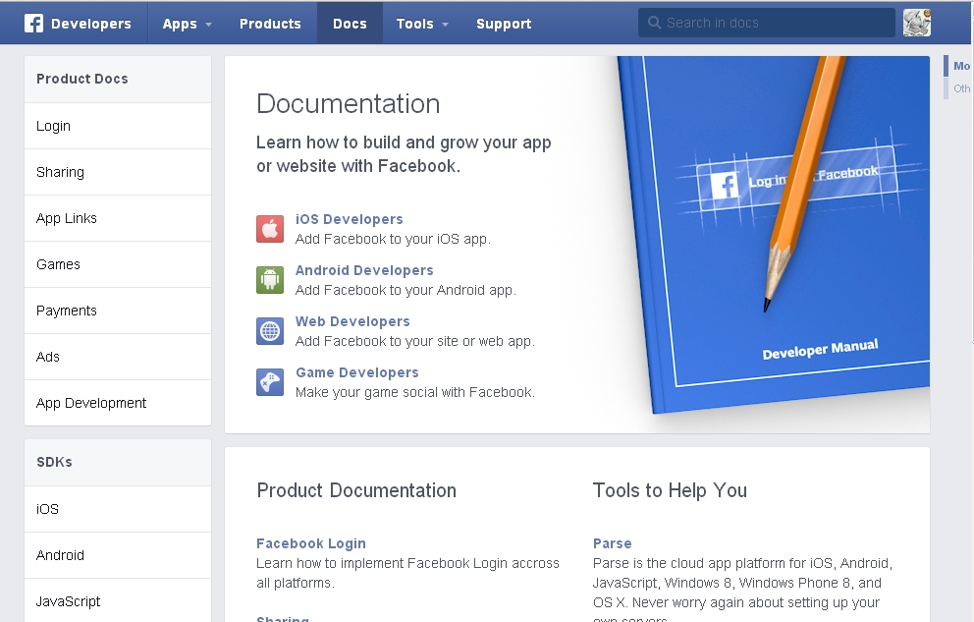Expand the Apps dropdown arrow
The height and width of the screenshot is (622, 974).
(x=209, y=25)
